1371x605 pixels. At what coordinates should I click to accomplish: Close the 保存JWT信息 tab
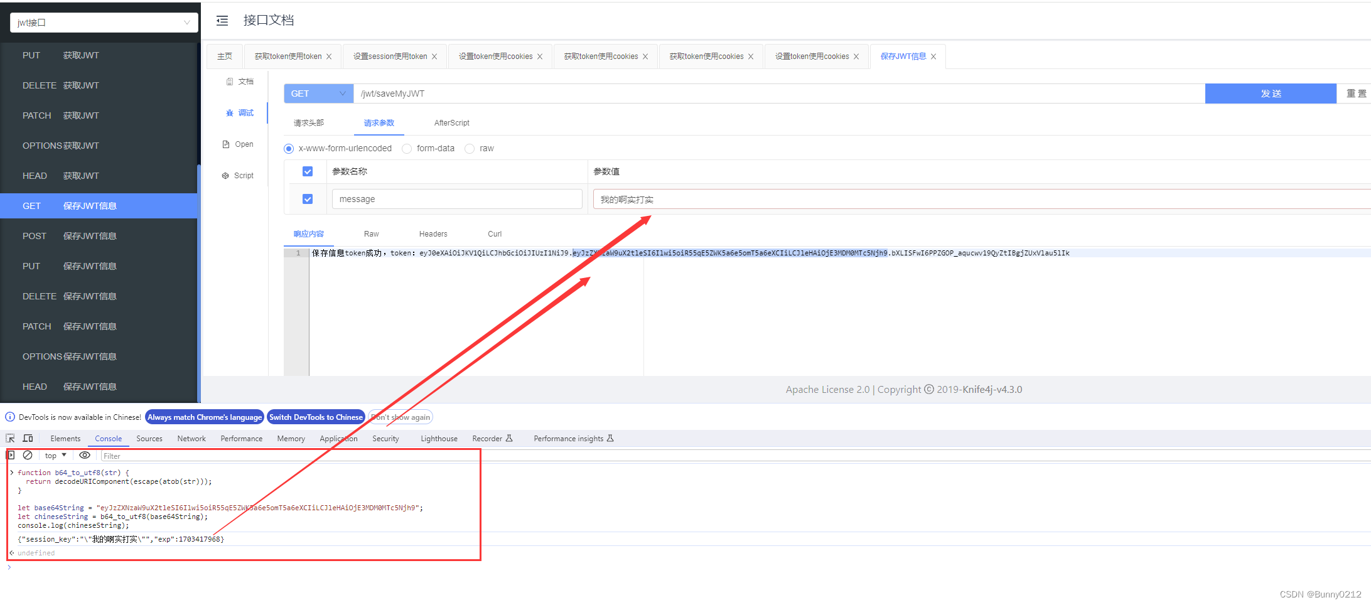(x=933, y=56)
